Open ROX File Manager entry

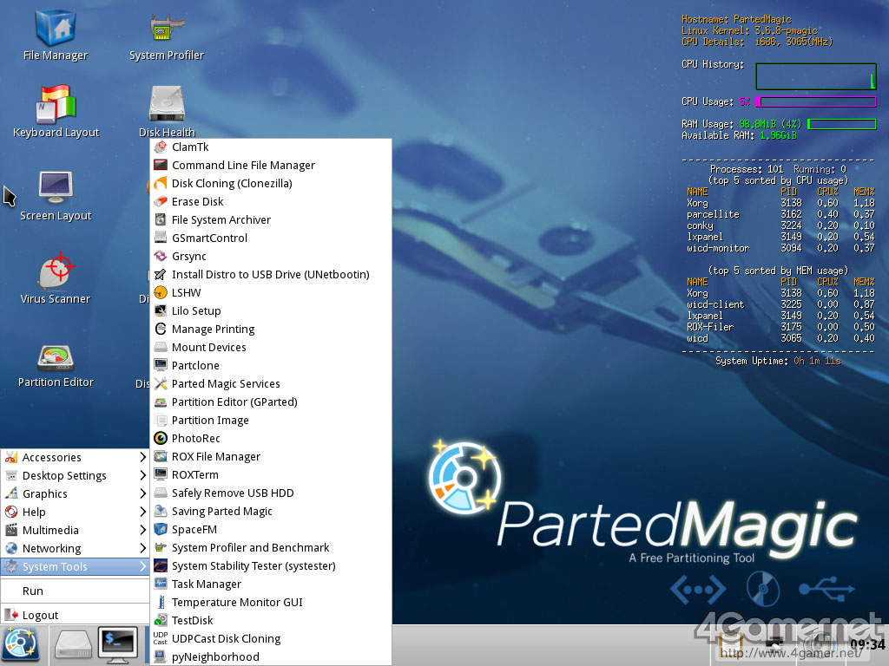click(271, 456)
